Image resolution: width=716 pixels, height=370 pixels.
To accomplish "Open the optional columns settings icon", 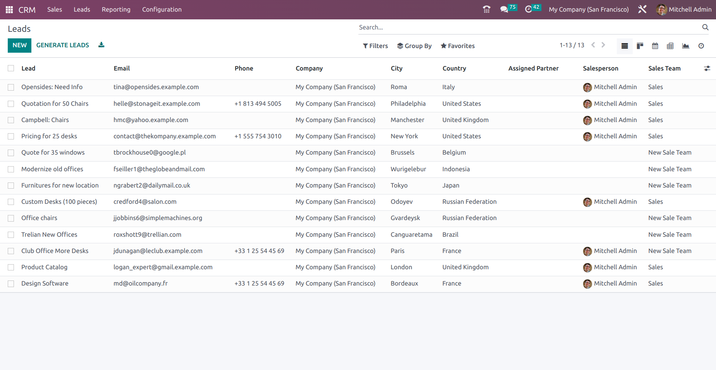I will (707, 68).
